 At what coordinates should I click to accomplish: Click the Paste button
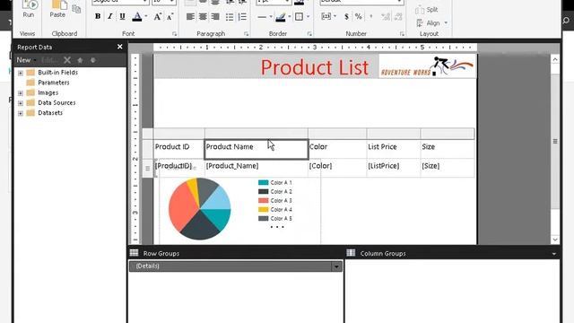point(57,10)
